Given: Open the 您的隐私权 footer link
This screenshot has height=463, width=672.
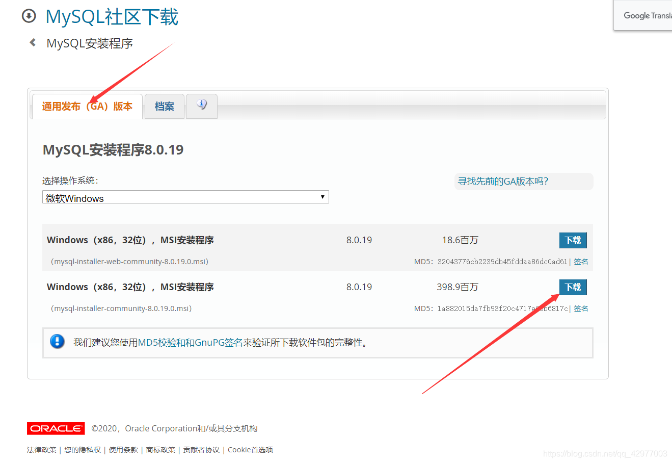Looking at the screenshot, I should 83,450.
